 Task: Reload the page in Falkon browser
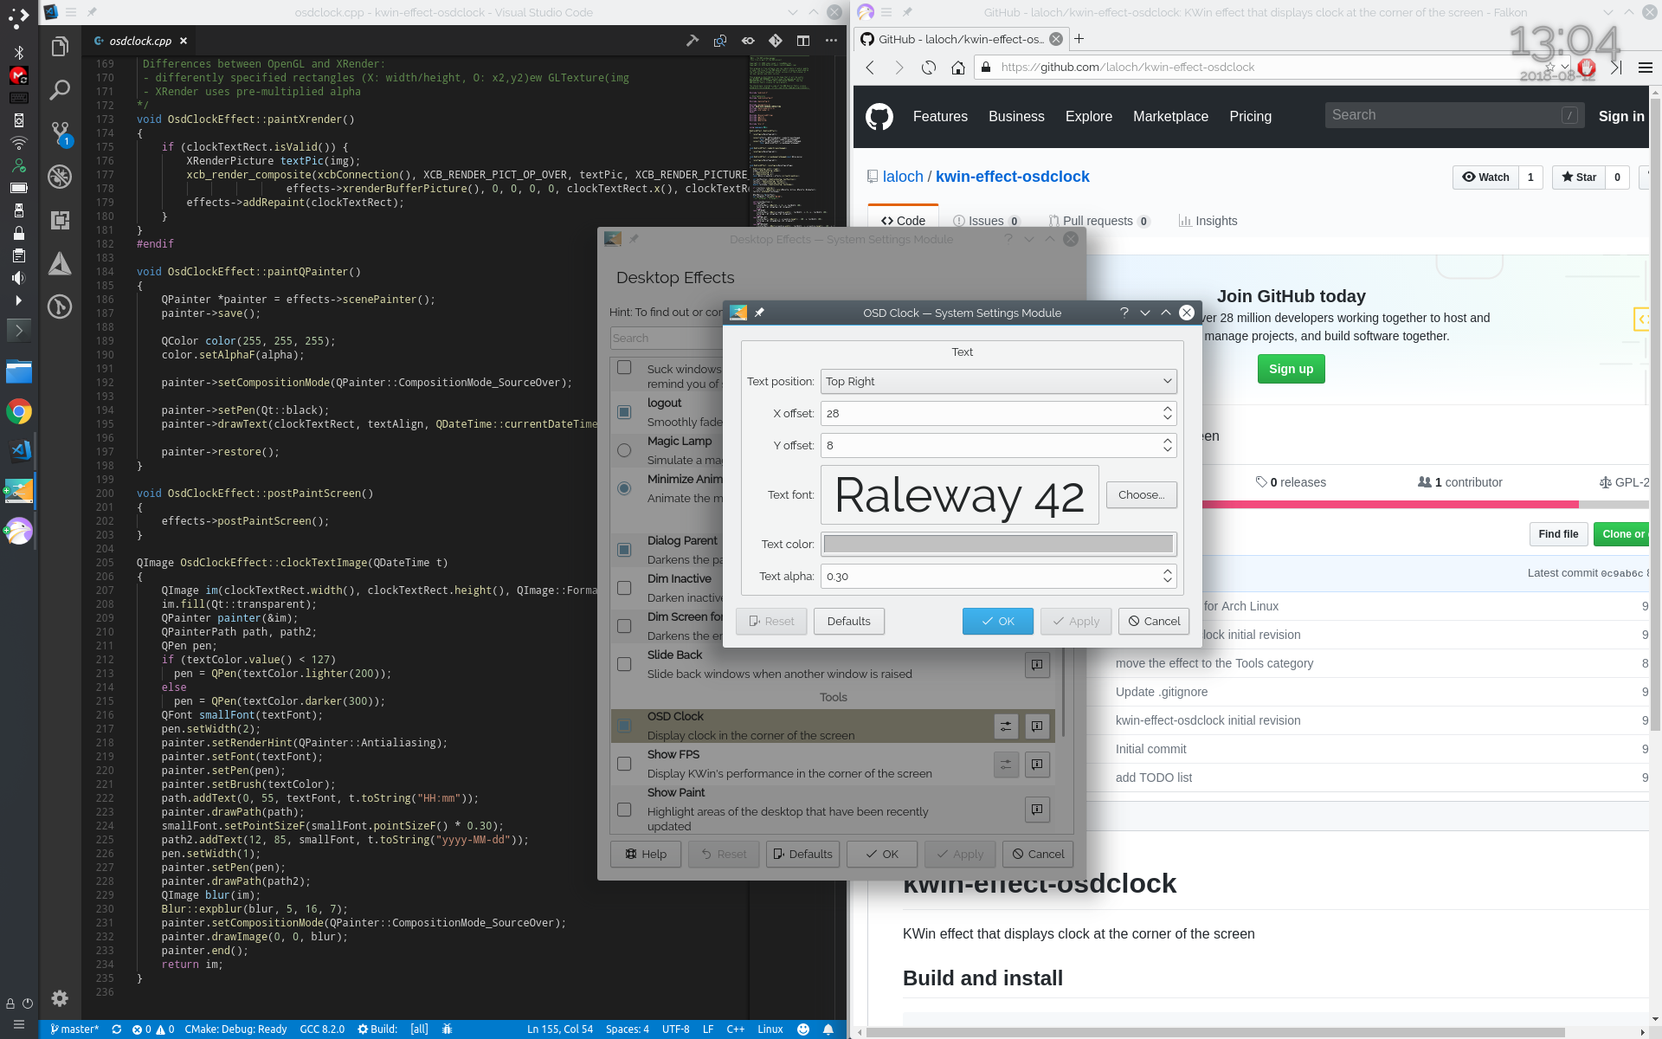click(929, 68)
